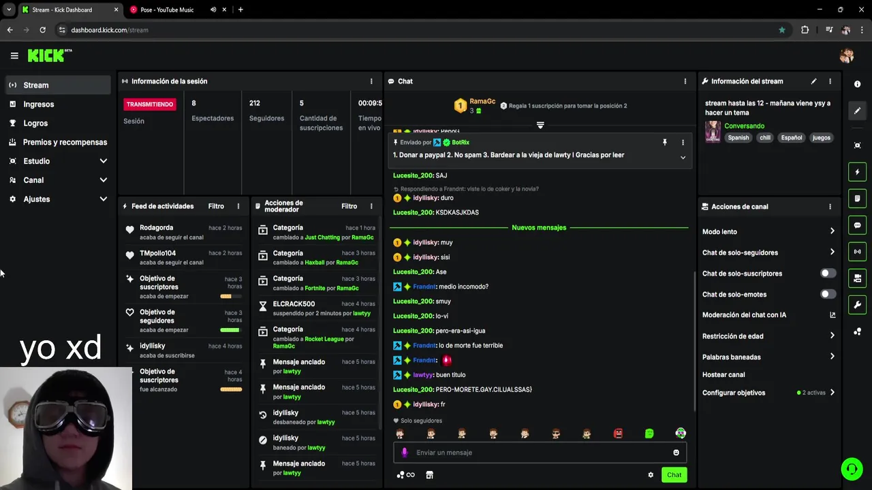Image resolution: width=872 pixels, height=490 pixels.
Task: Click the Conversando category link
Action: [x=744, y=126]
